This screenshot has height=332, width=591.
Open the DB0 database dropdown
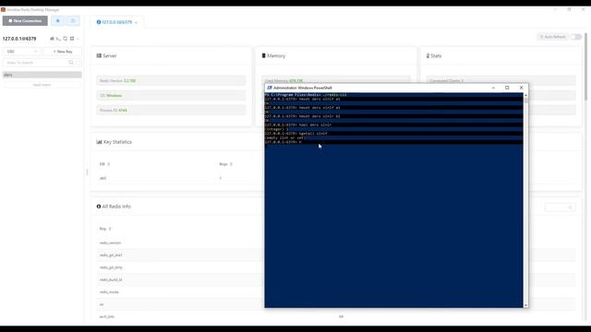pos(21,52)
